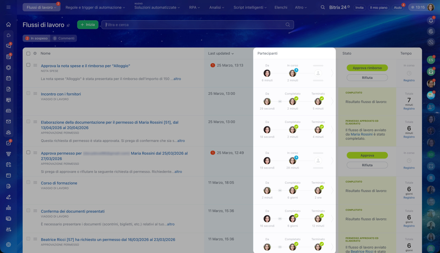Viewport: 440px width, 253px height.
Task: Open the home icon in left sidebar
Action: point(9,24)
